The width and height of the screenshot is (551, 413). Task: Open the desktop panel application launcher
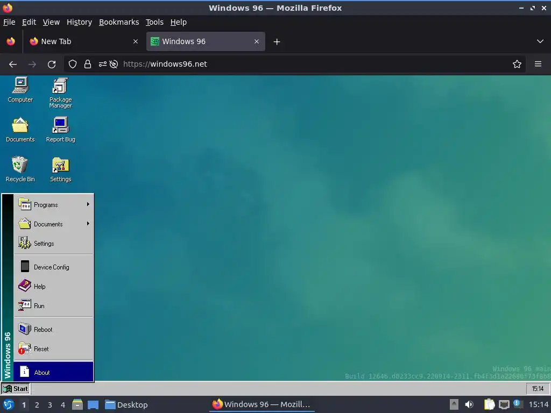point(9,404)
